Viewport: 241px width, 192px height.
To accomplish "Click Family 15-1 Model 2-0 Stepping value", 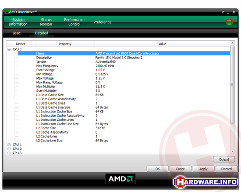I will (119, 58).
